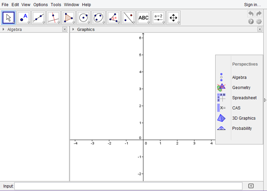The image size is (267, 191).
Task: Select the Angle tool
Action: tap(113, 17)
